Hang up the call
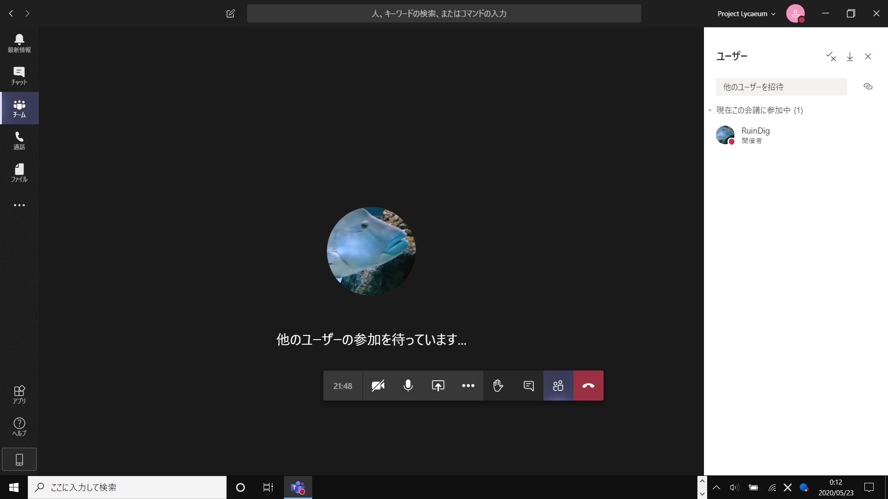This screenshot has height=499, width=888. point(588,385)
